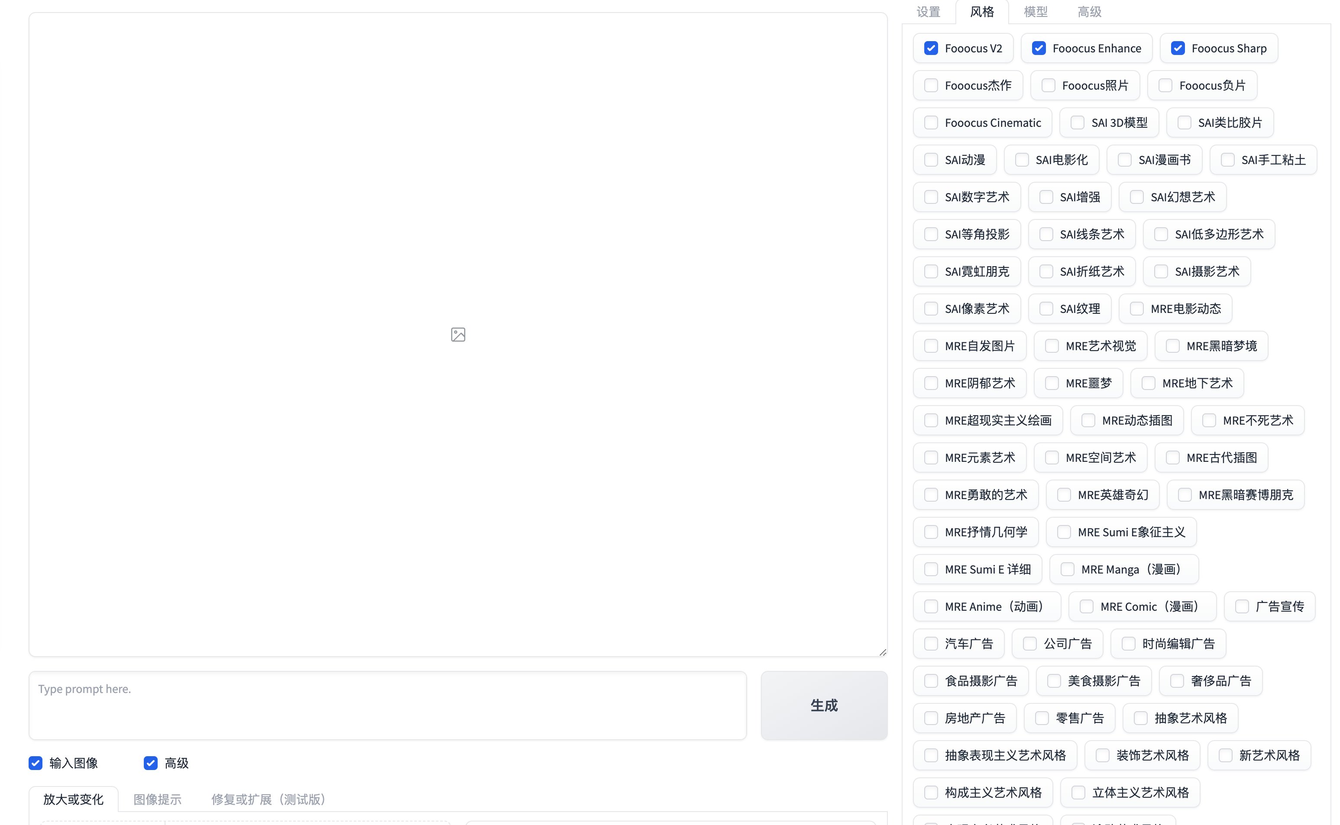Open the 模型 tab
This screenshot has width=1340, height=825.
[x=1036, y=12]
